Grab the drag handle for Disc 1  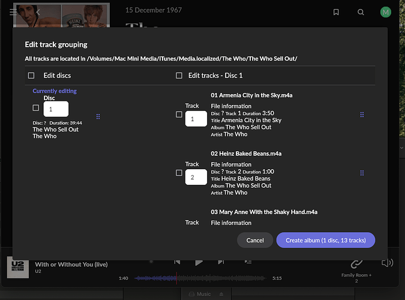coord(98,116)
